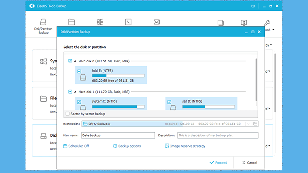
Task: Uncheck the Hard disk 1 checkbox
Action: point(70,92)
